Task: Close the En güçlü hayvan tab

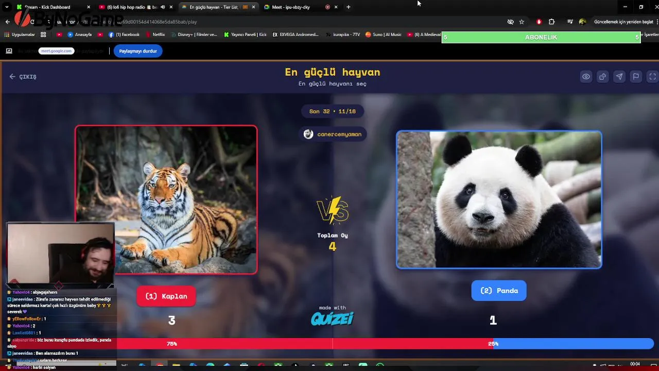Action: point(253,7)
